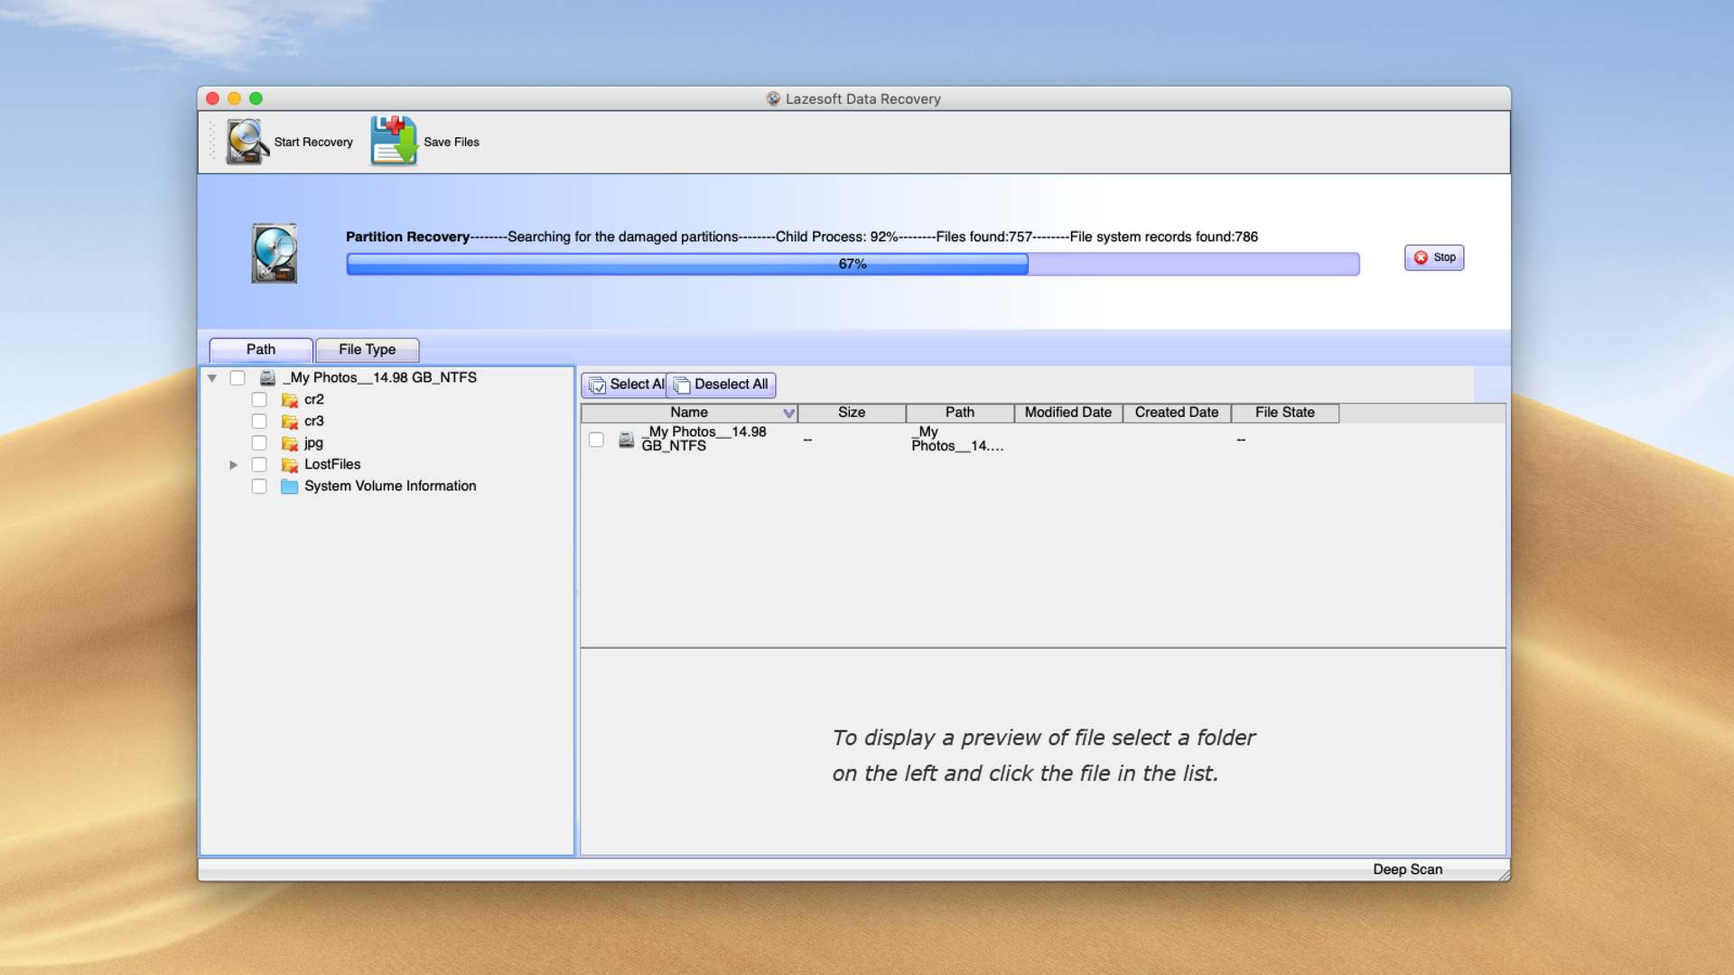Click the Lazesoft Data Recovery window title
This screenshot has height=975, width=1734.
(x=863, y=99)
